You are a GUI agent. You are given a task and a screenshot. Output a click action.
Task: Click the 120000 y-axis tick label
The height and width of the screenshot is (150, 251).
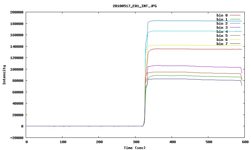click(x=17, y=58)
